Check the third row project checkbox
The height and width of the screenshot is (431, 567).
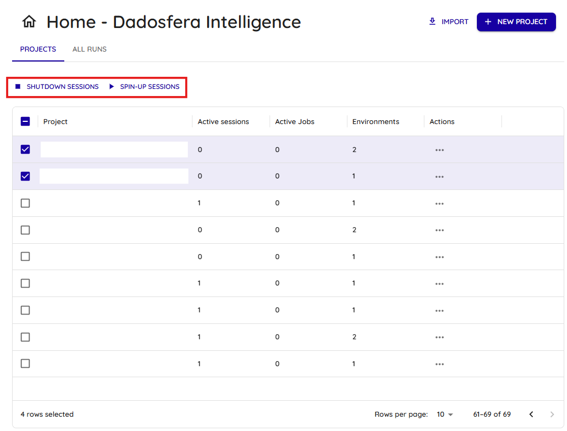pyautogui.click(x=25, y=203)
